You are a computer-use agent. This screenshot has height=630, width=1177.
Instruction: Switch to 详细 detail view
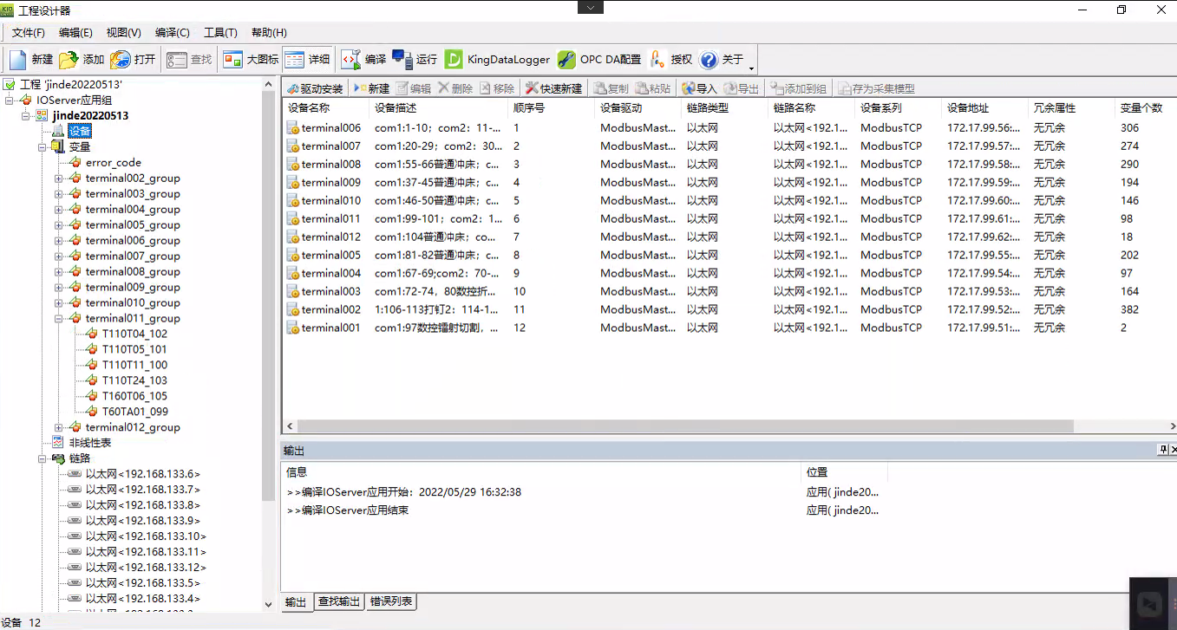click(x=307, y=60)
